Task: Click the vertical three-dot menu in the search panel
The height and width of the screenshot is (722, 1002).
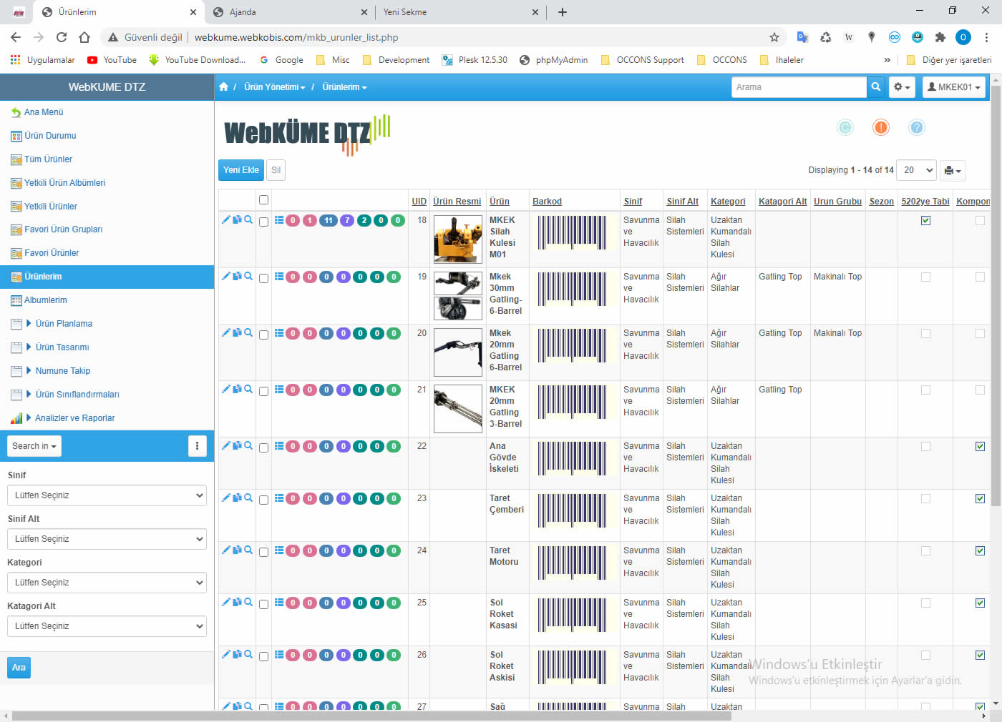Action: click(197, 446)
